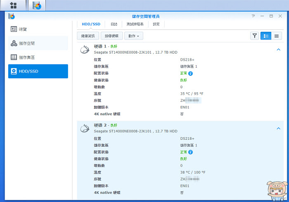
Task: Click 硬碟 1 Seagate ST14000NE0008 model line
Action: click(x=136, y=52)
